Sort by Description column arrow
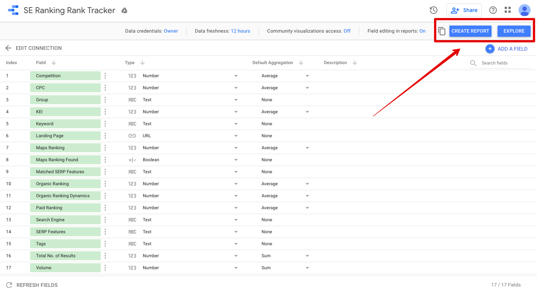537x291 pixels. (355, 63)
